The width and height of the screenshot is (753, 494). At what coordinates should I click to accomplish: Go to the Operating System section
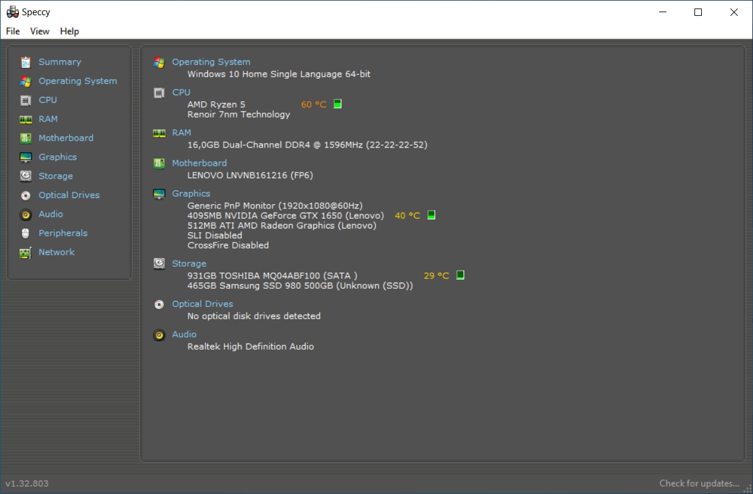(x=78, y=81)
